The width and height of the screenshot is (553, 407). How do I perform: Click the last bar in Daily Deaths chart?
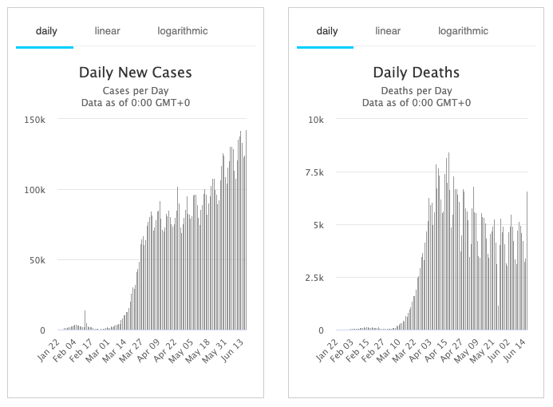527,263
